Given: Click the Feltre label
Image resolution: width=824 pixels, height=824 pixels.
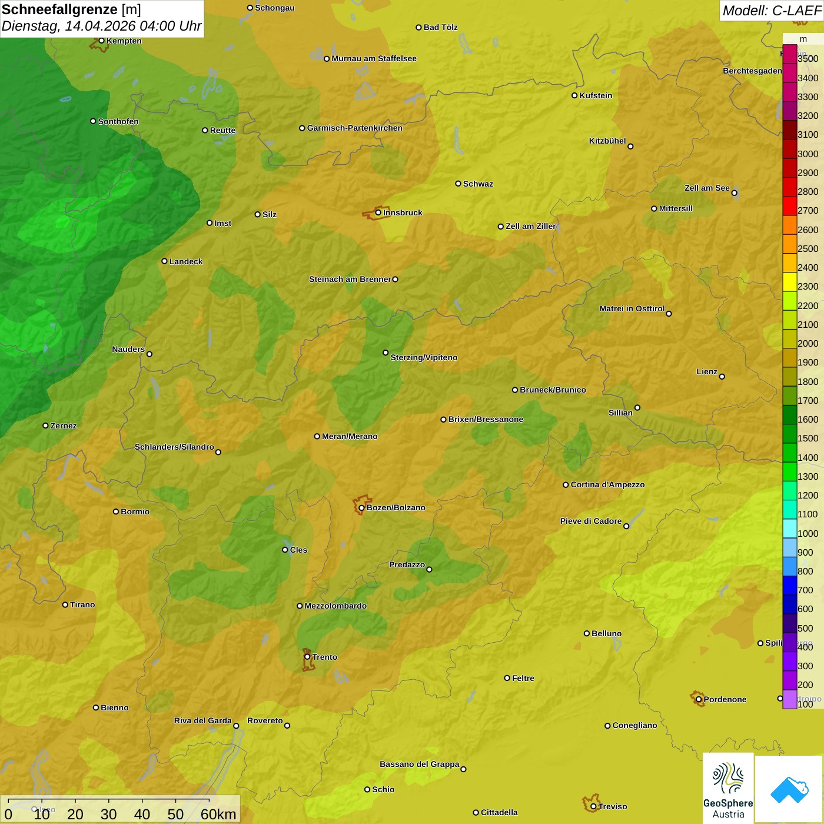Looking at the screenshot, I should [523, 678].
